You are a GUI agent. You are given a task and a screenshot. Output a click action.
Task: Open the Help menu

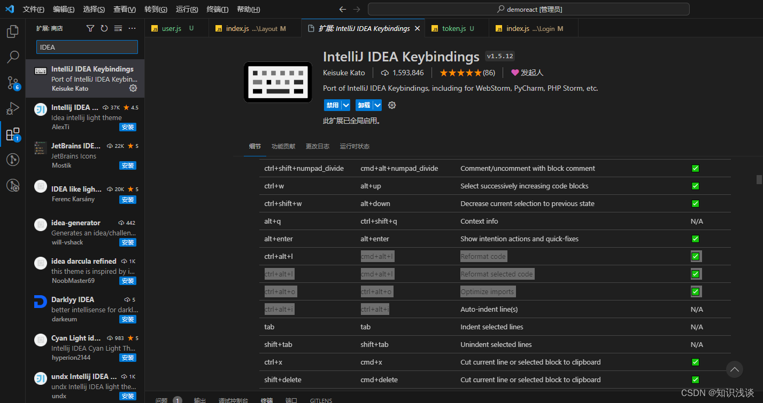[x=248, y=9]
